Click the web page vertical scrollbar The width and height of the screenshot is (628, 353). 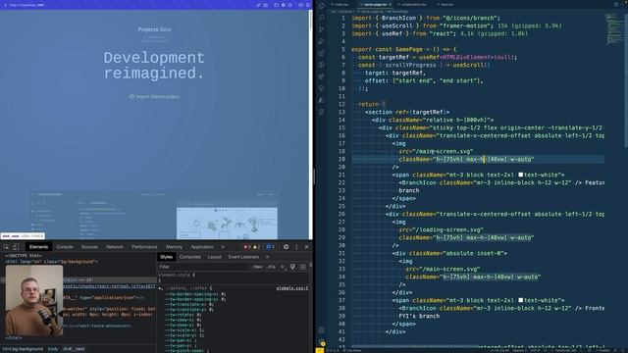pyautogui.click(x=310, y=125)
